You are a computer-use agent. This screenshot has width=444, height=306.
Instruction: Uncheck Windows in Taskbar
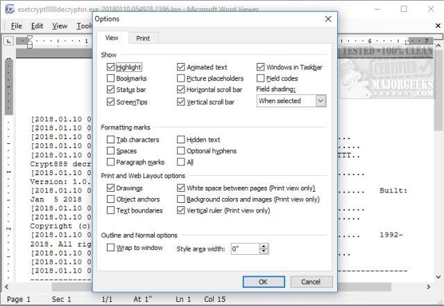pyautogui.click(x=260, y=67)
